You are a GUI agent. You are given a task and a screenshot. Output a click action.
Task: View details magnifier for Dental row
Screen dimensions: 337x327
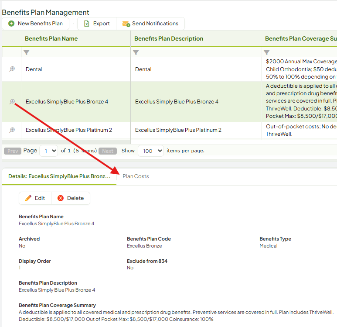[12, 69]
